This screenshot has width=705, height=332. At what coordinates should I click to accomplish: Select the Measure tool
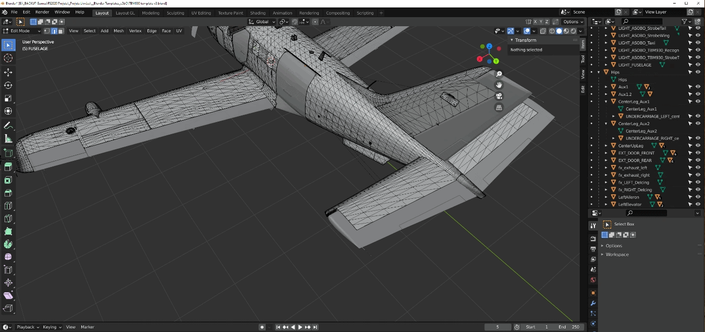[x=8, y=139]
